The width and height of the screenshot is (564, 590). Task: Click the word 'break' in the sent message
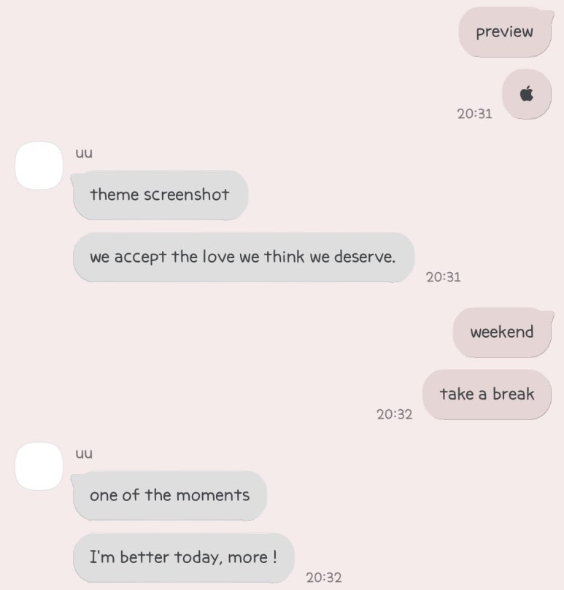click(514, 394)
